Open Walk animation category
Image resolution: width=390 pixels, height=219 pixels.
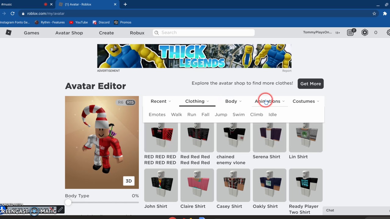pyautogui.click(x=176, y=114)
